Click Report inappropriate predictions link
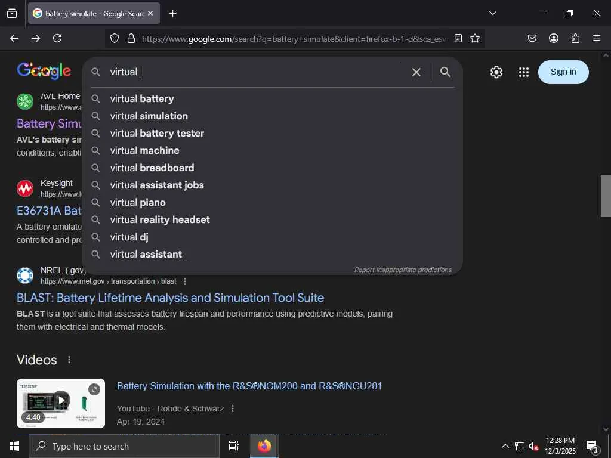The image size is (611, 458). pos(403,270)
